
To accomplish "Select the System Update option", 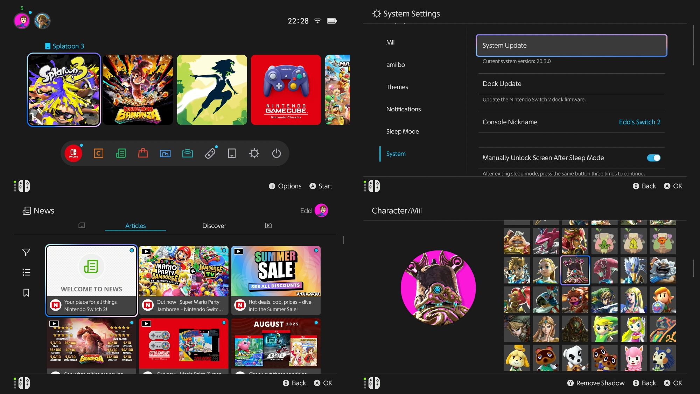I will point(571,46).
